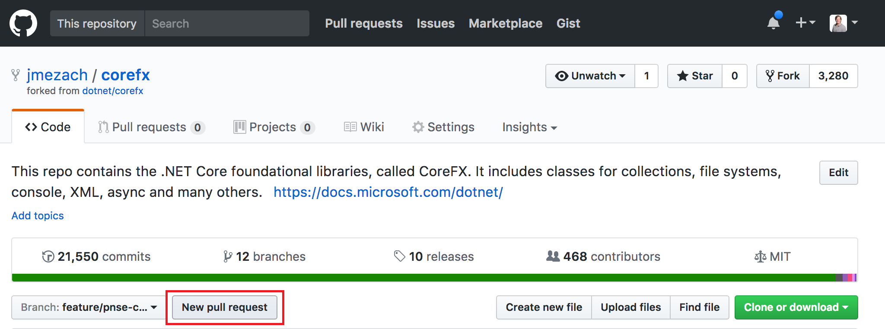Open the dotnet/corefx upstream link
This screenshot has height=329, width=885.
click(x=113, y=91)
